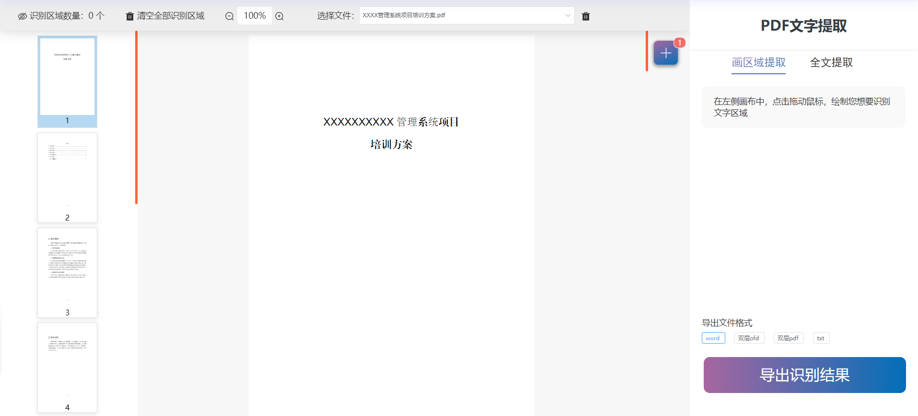Select word export format

pyautogui.click(x=713, y=338)
